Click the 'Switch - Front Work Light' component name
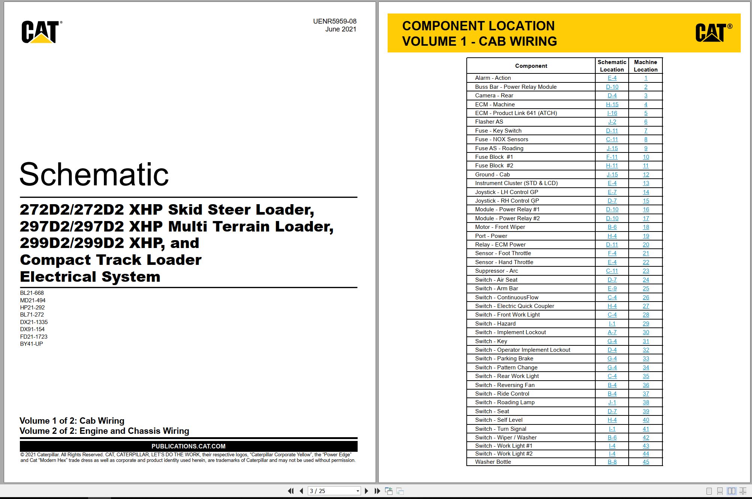 point(507,315)
